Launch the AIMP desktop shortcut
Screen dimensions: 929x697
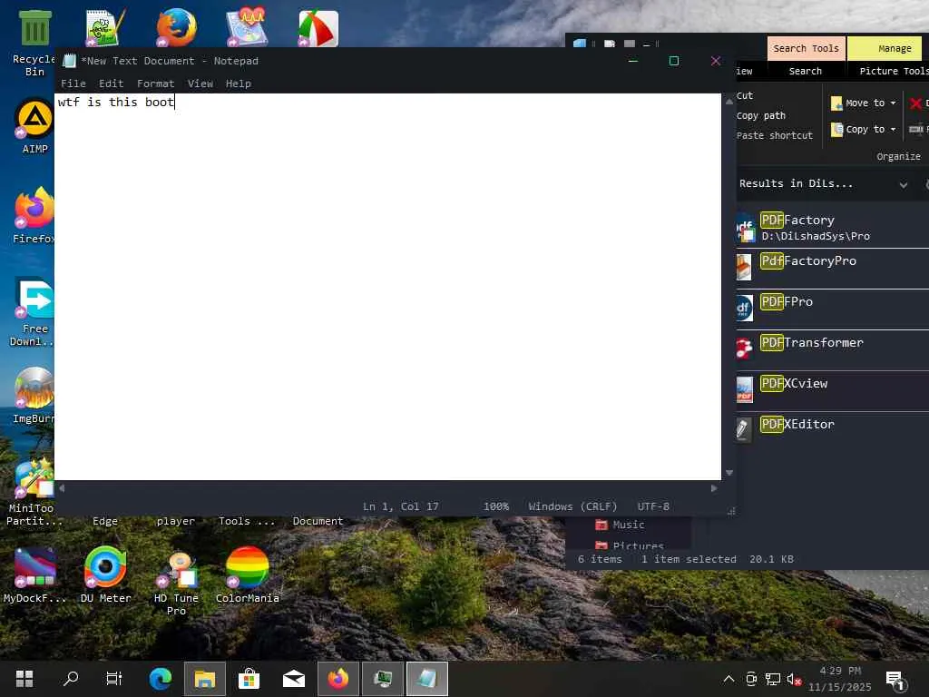(x=34, y=125)
